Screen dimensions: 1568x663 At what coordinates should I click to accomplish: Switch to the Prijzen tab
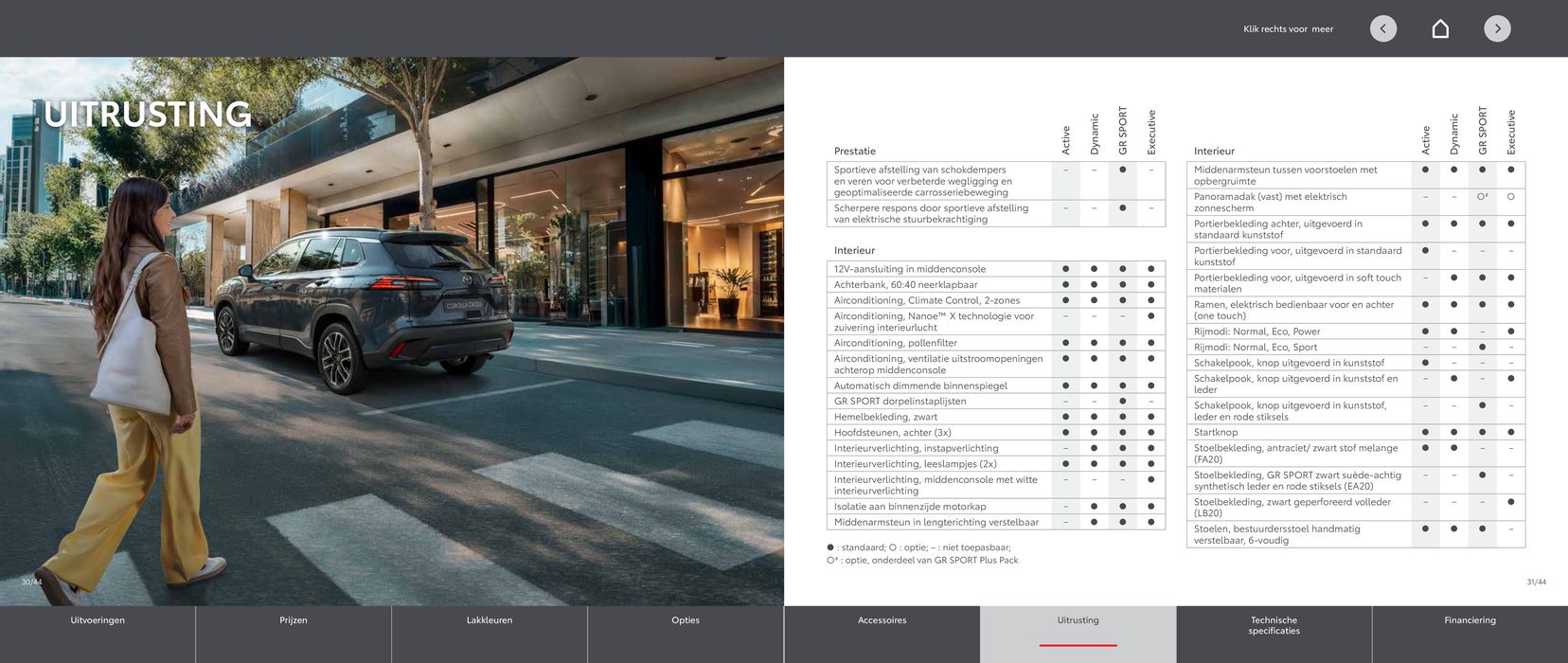click(294, 621)
